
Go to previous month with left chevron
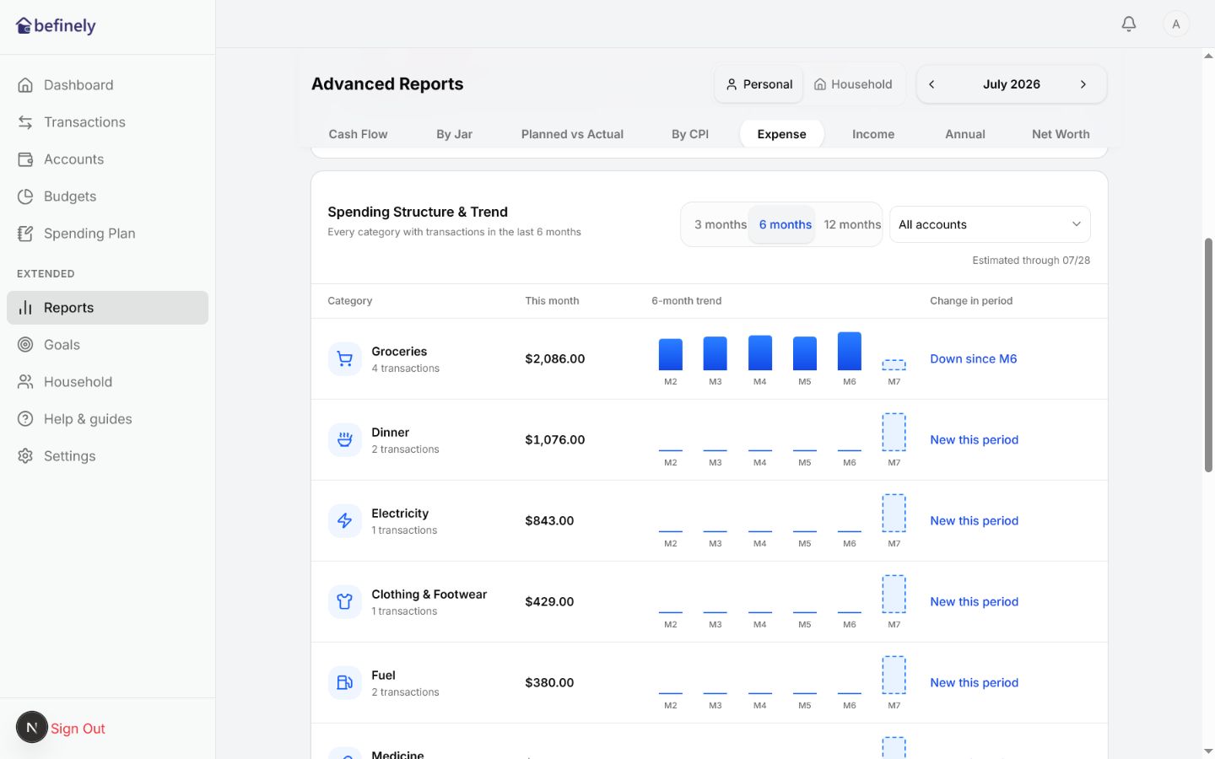point(931,84)
